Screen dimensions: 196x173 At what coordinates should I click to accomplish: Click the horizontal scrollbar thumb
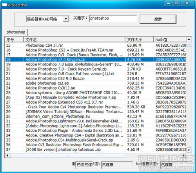[x=68, y=155]
